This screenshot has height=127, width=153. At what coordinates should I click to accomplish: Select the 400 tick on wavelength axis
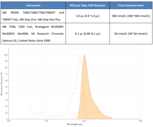tap(46, 121)
